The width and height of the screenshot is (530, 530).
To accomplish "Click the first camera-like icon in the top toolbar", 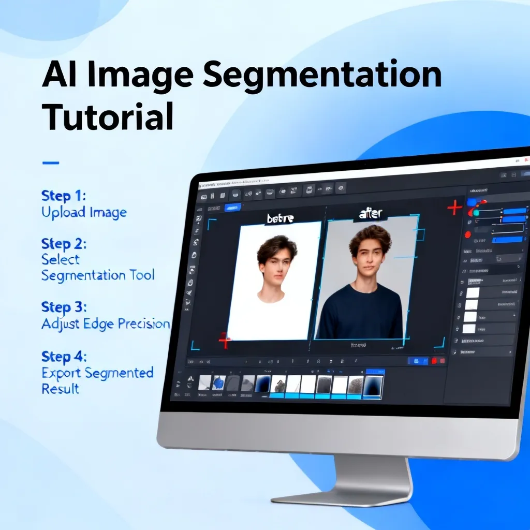I will pos(204,197).
